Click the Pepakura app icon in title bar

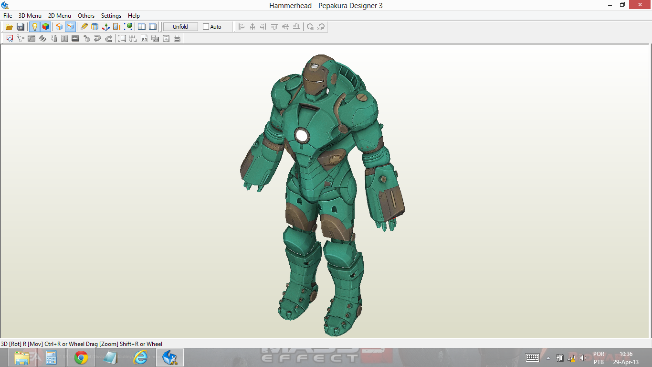coord(5,5)
